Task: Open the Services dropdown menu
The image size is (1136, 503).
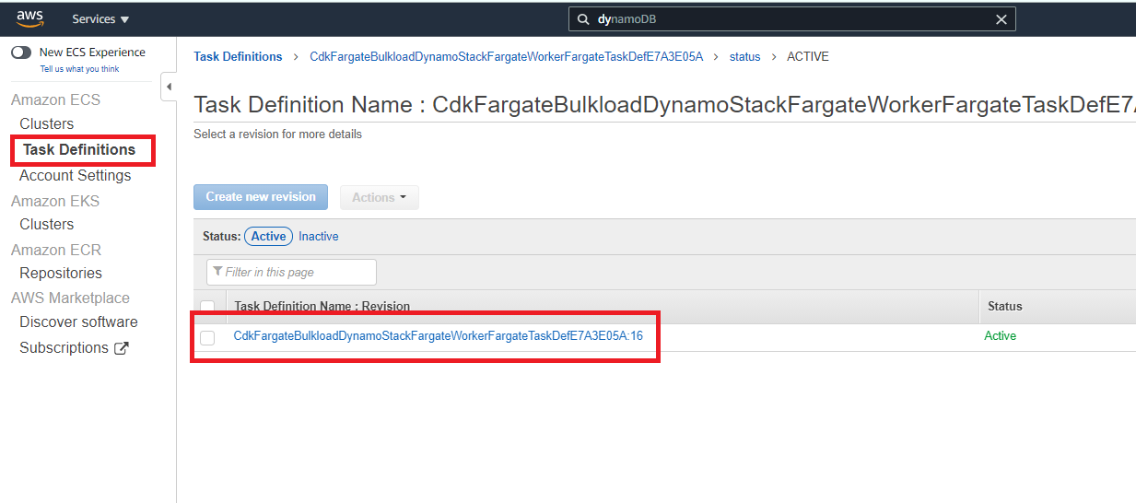Action: tap(100, 19)
